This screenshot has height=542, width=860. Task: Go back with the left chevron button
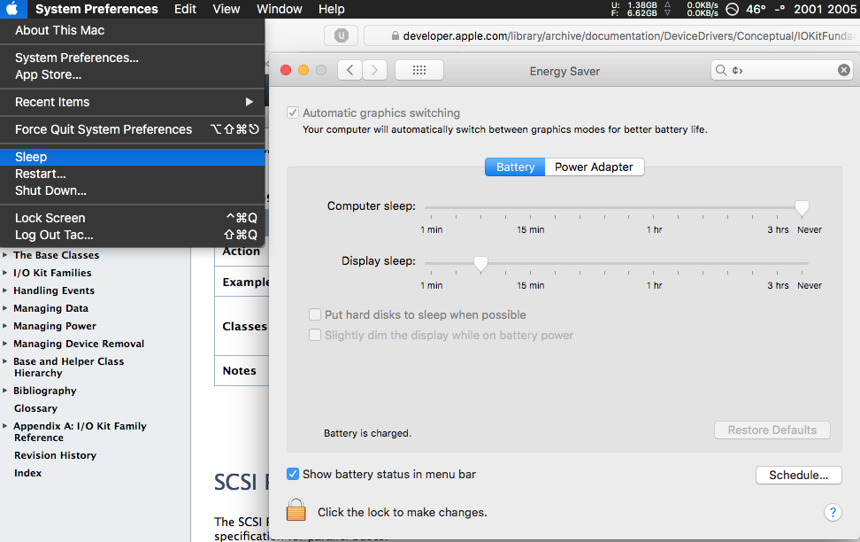pos(349,70)
